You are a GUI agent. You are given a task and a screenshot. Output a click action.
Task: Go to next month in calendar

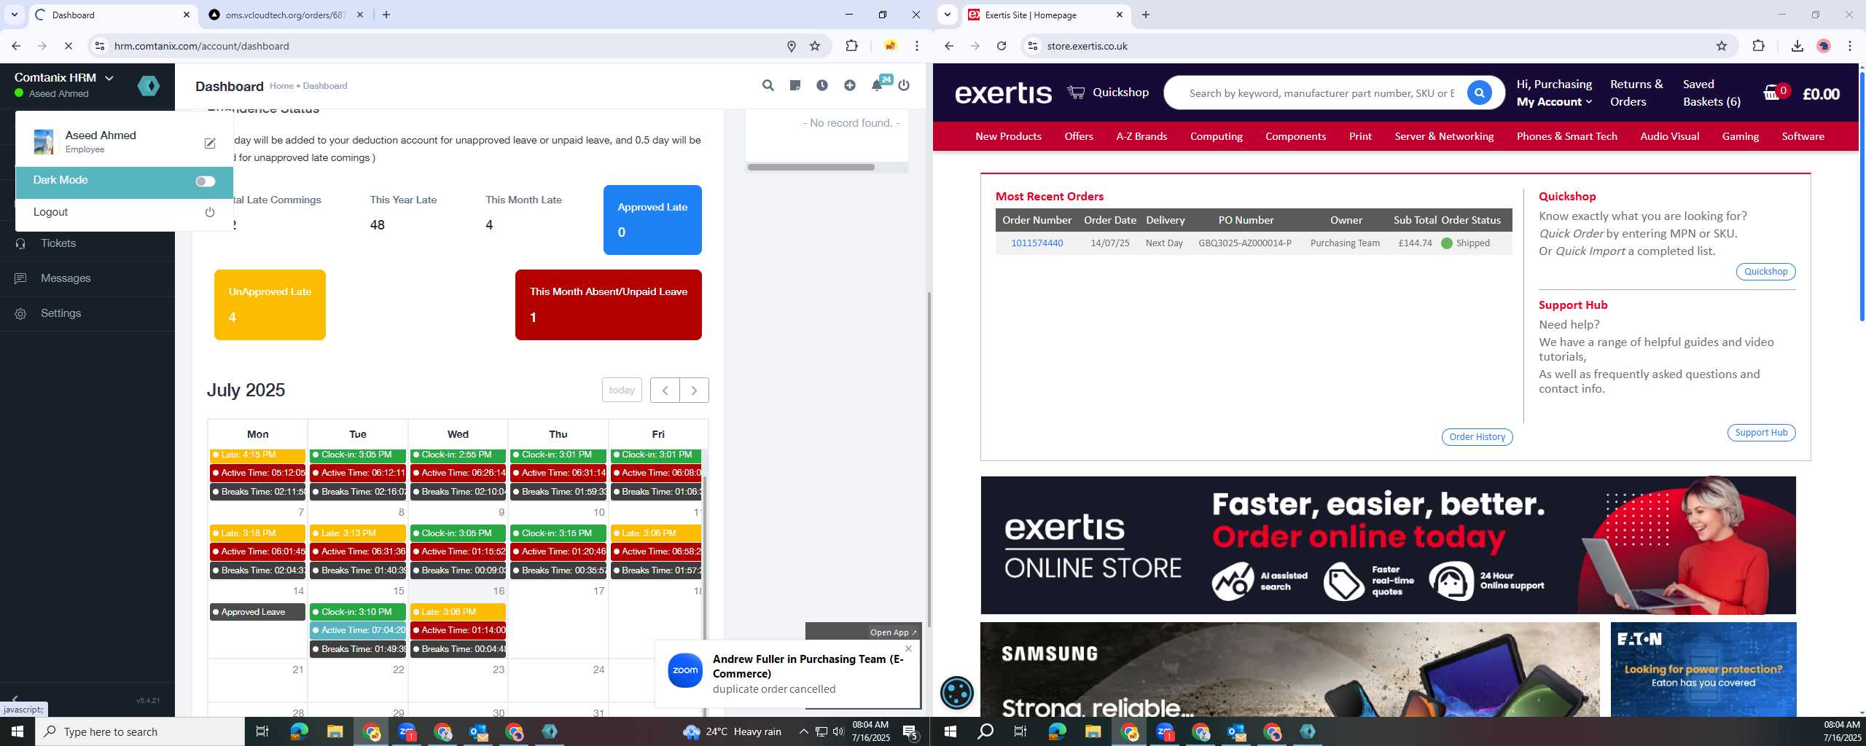694,390
